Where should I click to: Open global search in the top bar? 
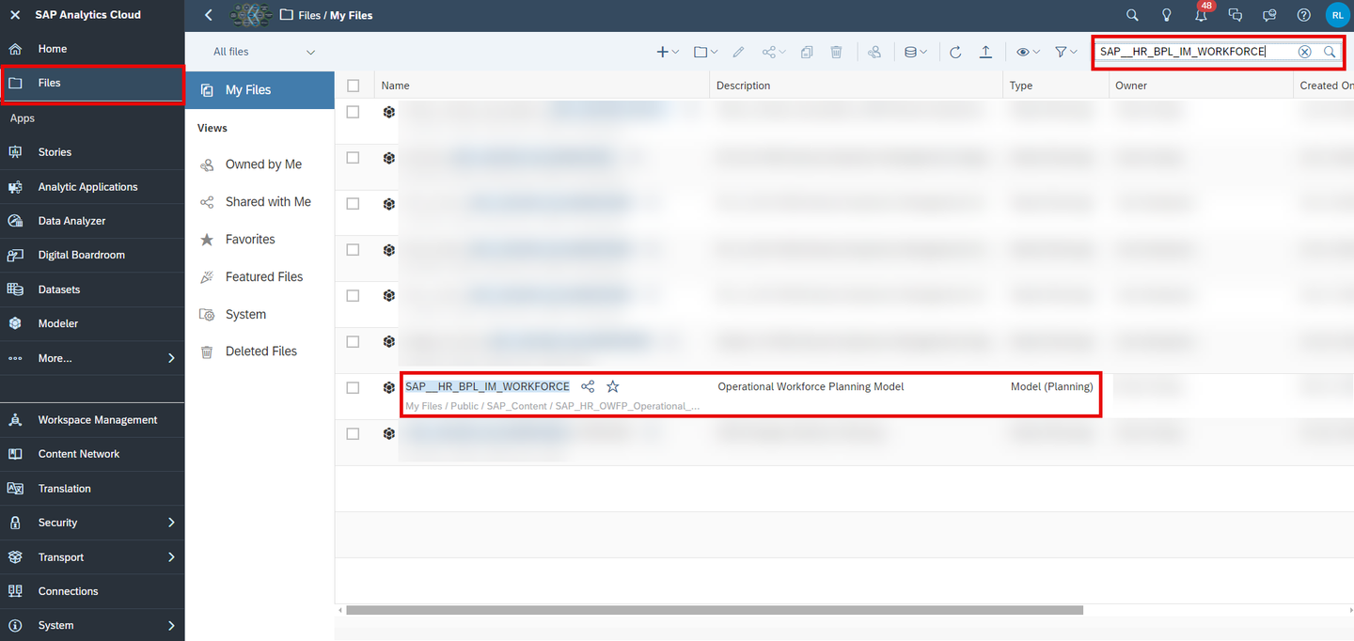(x=1132, y=15)
